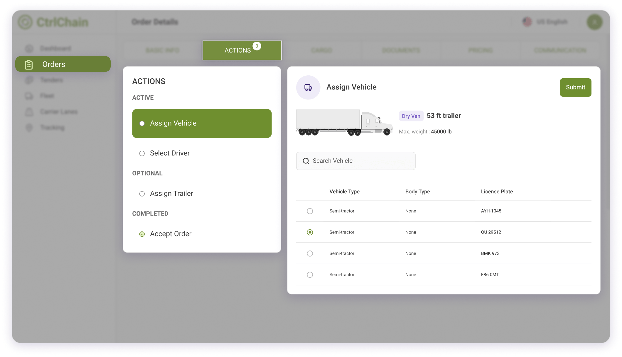Click the CtrlChain logo icon

coord(25,22)
